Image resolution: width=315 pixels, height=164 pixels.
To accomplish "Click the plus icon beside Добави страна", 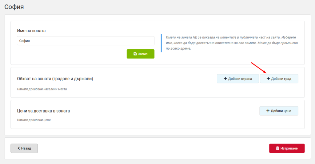I will [x=225, y=79].
